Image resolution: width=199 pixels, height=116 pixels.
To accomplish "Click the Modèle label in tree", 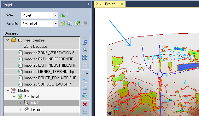I will pyautogui.click(x=24, y=91).
